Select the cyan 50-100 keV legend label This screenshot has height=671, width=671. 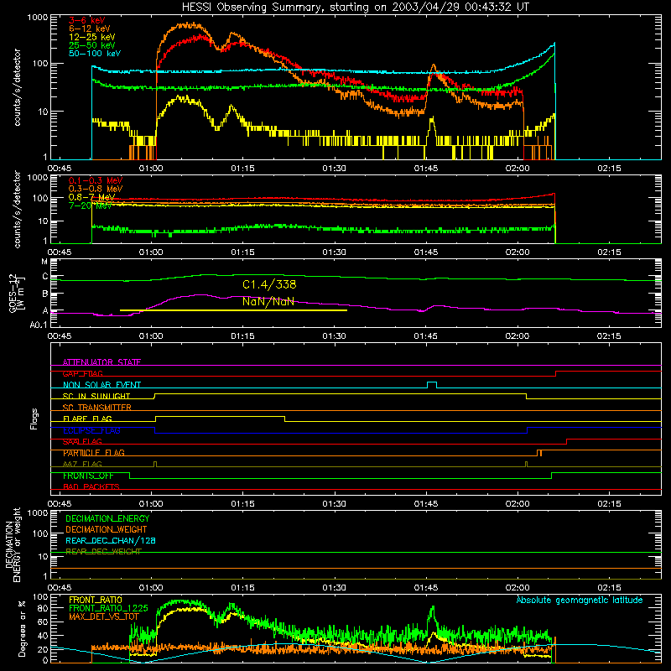click(95, 54)
